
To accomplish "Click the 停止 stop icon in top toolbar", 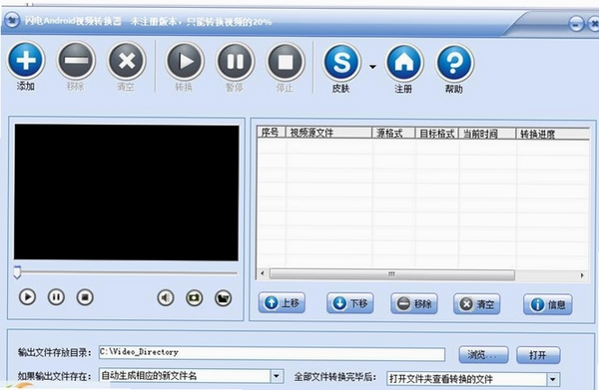I will point(286,62).
